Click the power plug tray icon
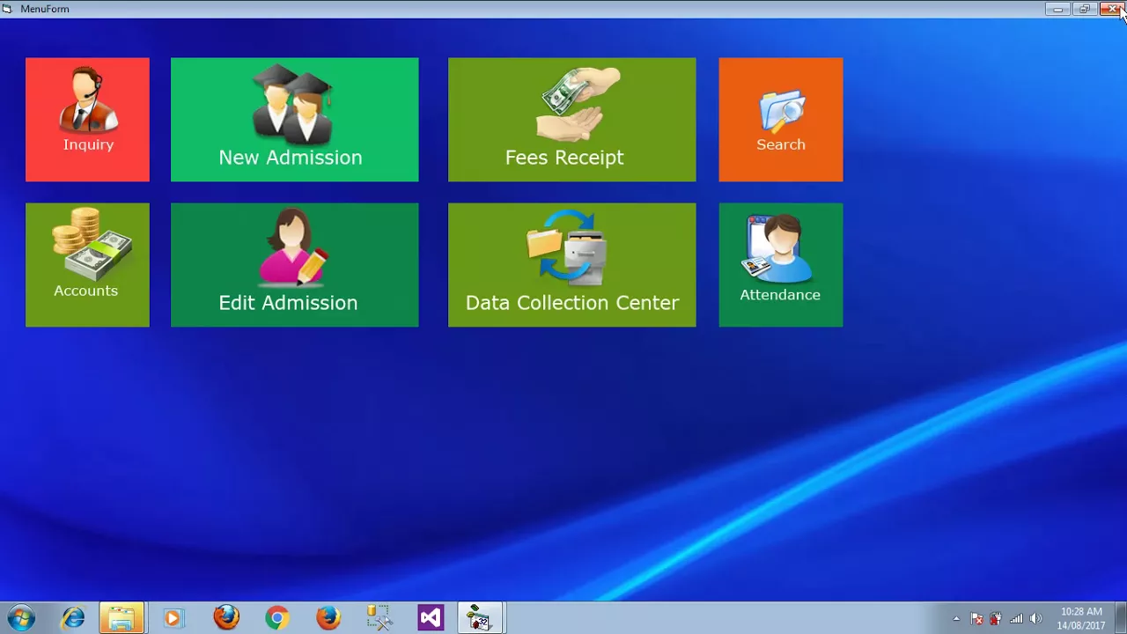This screenshot has width=1127, height=634. (996, 619)
